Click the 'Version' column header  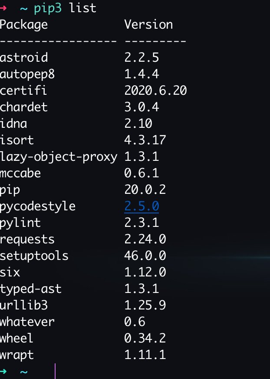click(148, 24)
